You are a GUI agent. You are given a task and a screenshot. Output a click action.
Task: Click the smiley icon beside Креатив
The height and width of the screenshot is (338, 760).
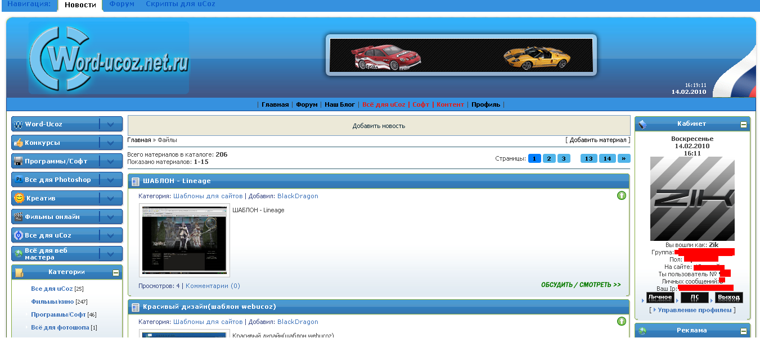tap(19, 198)
